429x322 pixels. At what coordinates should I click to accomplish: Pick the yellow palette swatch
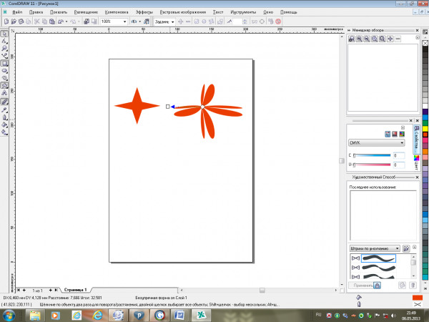425,129
